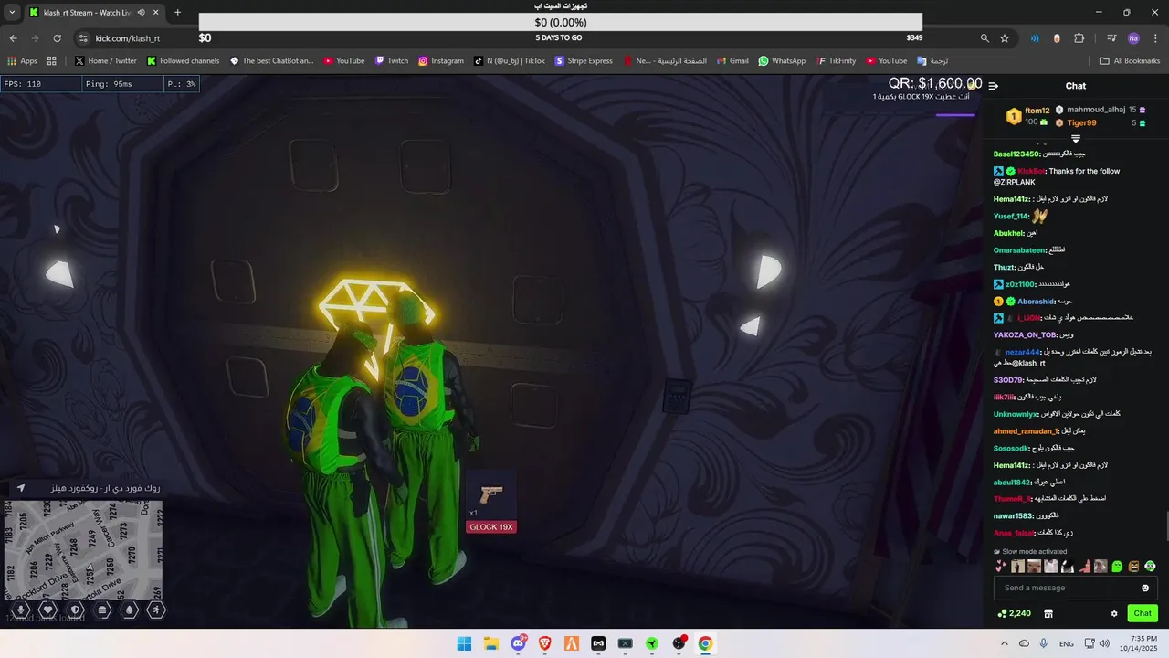This screenshot has width=1169, height=658.
Task: Click the chat scrollbar
Action: [x=1167, y=525]
